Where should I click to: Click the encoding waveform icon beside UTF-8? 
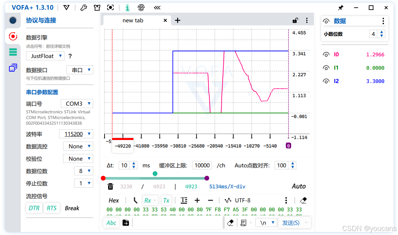[228, 201]
